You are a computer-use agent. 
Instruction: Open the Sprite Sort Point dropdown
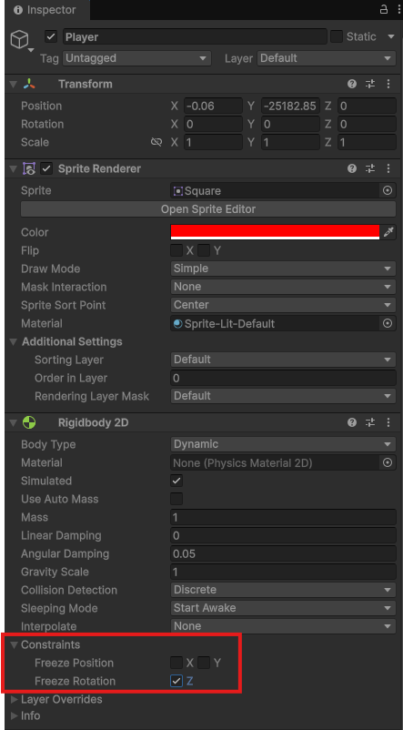tap(283, 305)
